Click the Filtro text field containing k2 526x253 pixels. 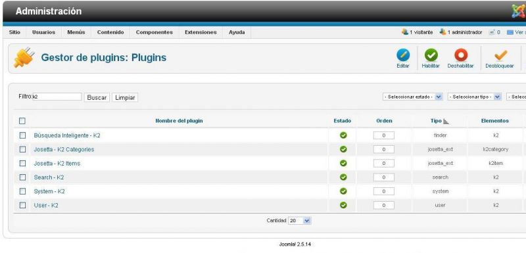point(57,97)
